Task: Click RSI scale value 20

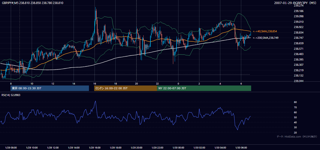Action: (x=295, y=132)
